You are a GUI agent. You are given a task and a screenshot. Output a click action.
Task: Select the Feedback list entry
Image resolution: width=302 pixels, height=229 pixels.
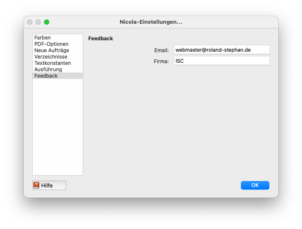point(58,75)
